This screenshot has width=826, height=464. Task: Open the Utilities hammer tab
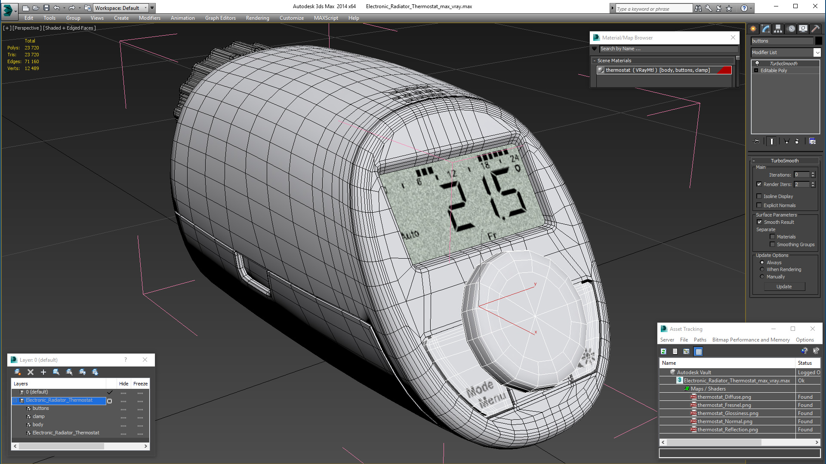pos(815,29)
